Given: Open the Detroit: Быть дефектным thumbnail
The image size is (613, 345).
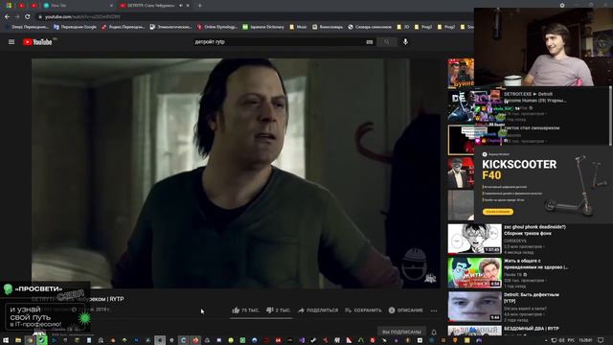Looking at the screenshot, I should 475,307.
